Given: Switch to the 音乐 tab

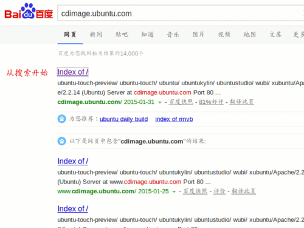Looking at the screenshot, I should point(173,35).
